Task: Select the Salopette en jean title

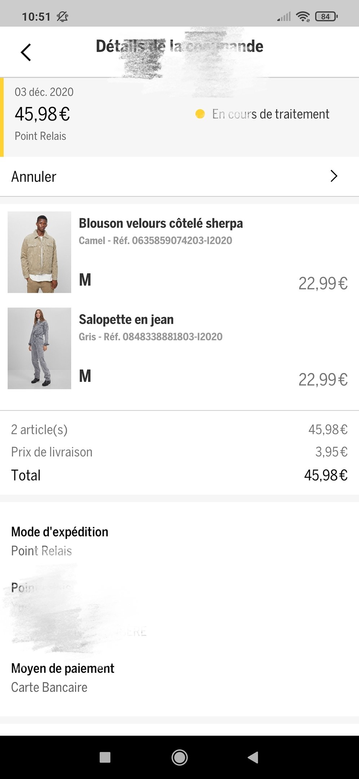Action: pos(126,320)
